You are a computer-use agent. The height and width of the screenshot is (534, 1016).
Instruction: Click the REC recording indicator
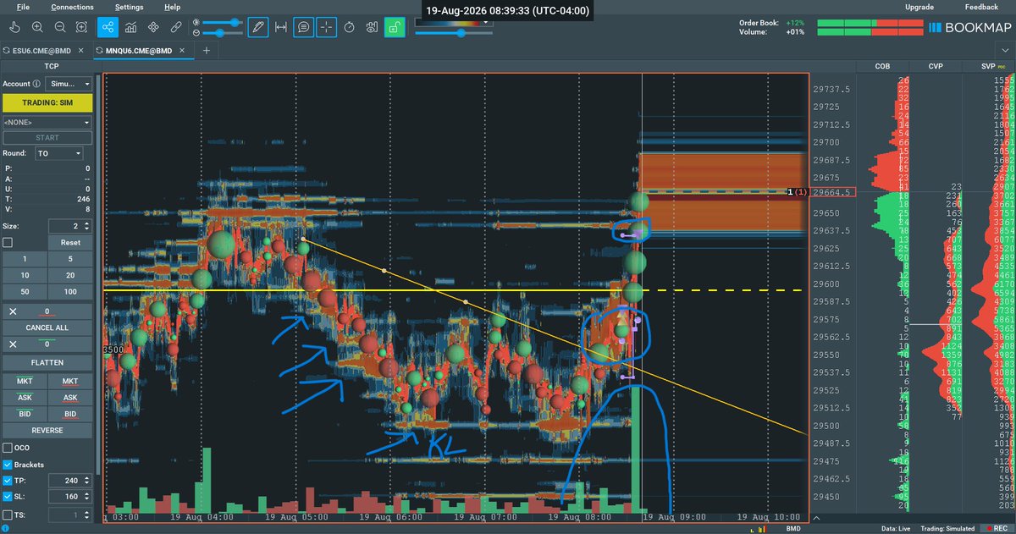click(x=998, y=528)
